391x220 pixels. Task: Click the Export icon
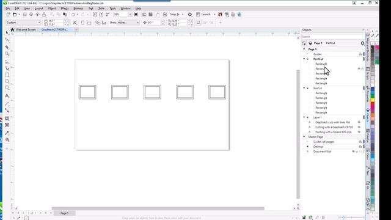(x=101, y=15)
